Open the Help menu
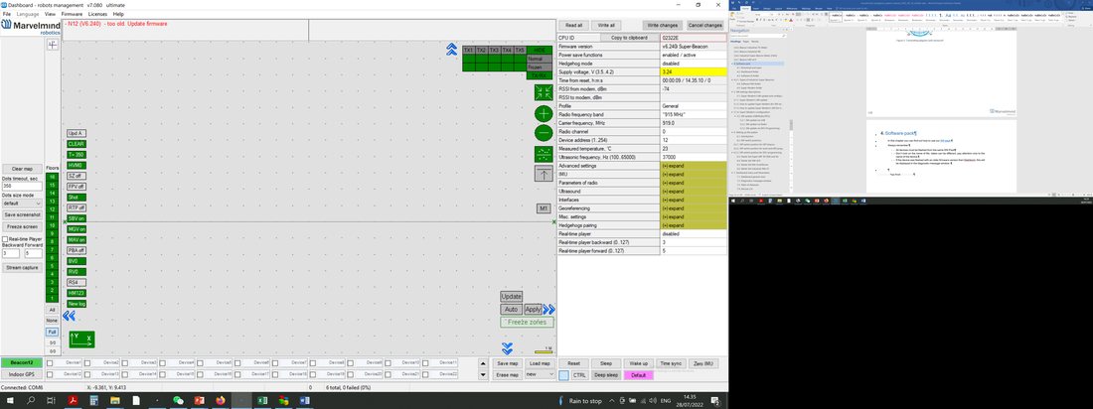Viewport: 1093px width, 409px height. tap(118, 14)
